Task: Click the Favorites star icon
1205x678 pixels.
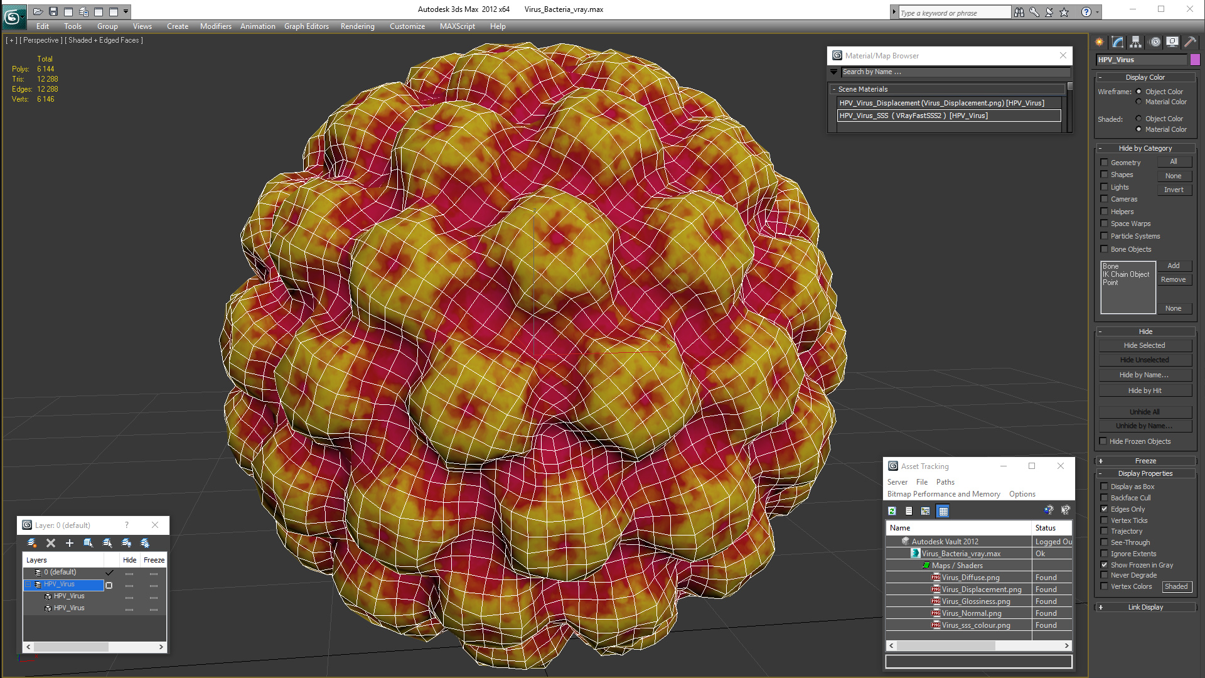Action: click(1064, 12)
